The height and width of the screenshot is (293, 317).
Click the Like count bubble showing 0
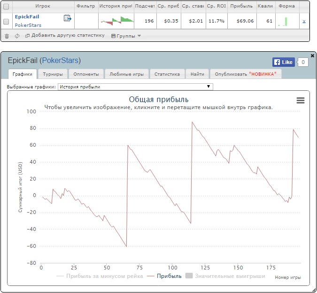[303, 62]
